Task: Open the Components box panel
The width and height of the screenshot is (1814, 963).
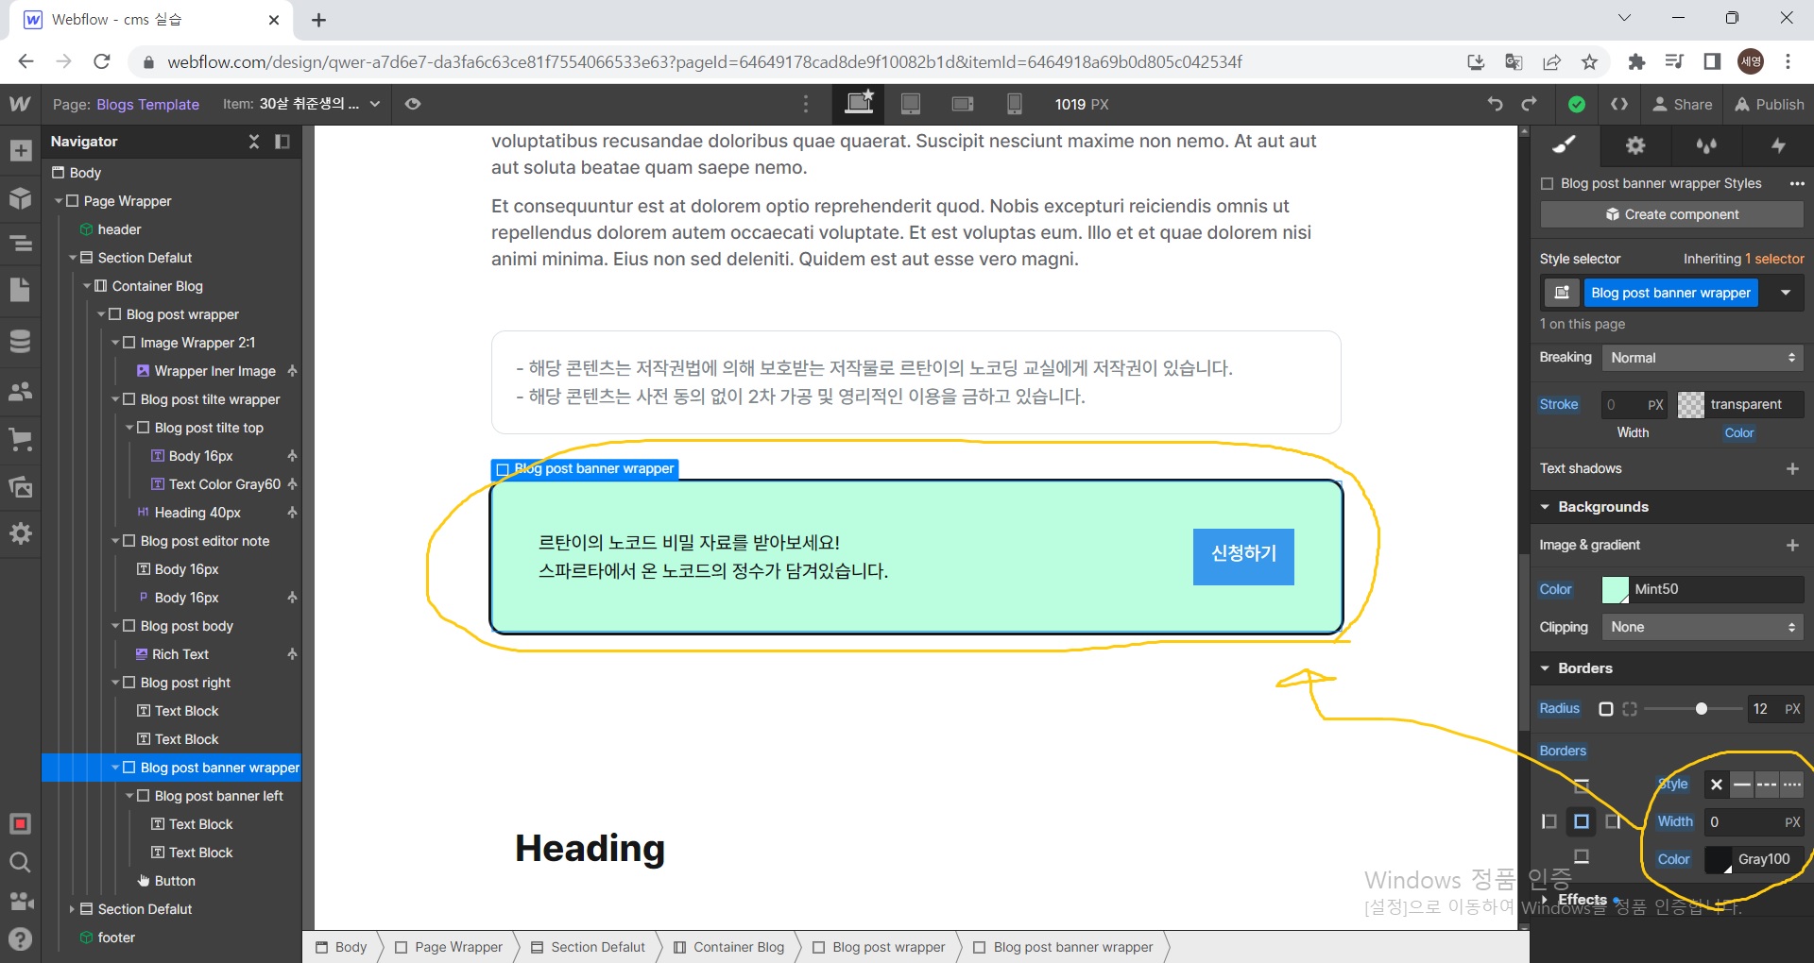Action: tap(20, 197)
